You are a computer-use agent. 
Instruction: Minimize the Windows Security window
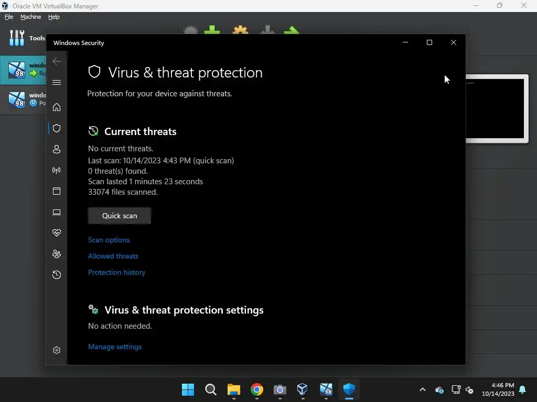pos(405,42)
